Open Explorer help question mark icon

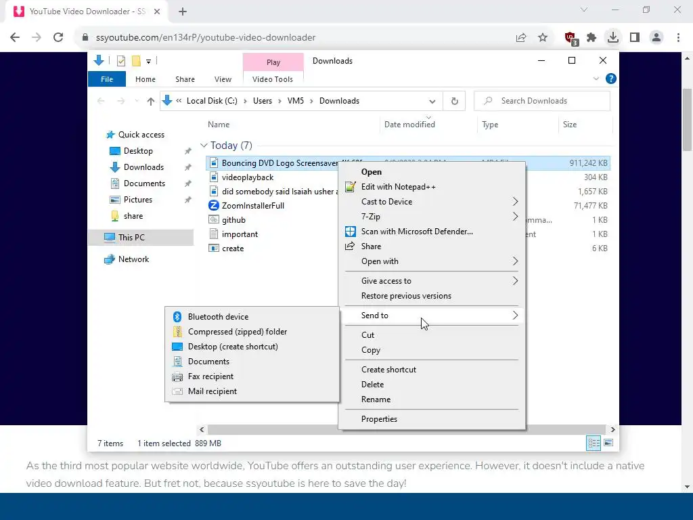(611, 79)
